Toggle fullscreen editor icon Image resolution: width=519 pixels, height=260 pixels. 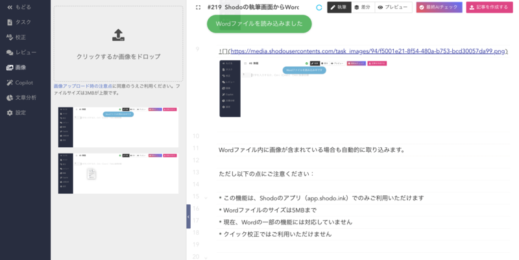198,7
